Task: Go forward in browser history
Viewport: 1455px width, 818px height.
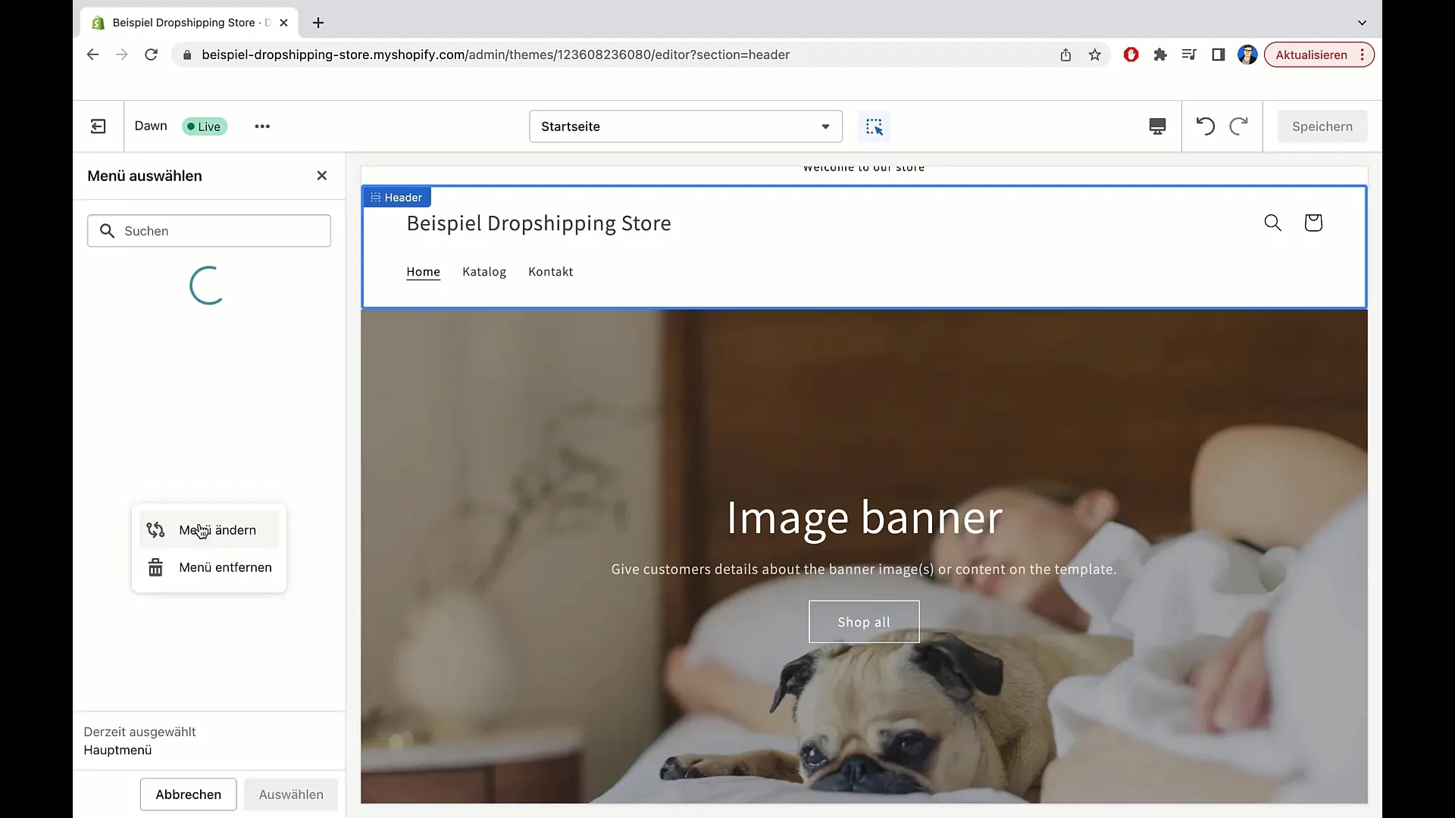Action: click(121, 55)
